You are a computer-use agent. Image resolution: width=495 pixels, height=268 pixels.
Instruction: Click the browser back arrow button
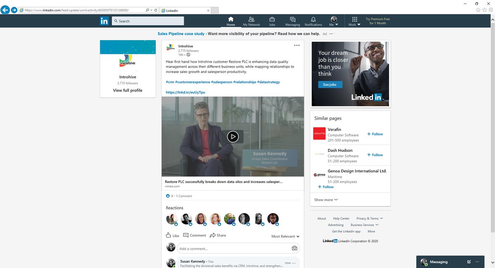pos(5,10)
